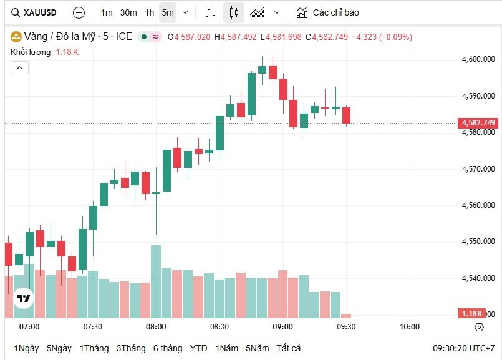Expand the chart style dropdown arrow
The width and height of the screenshot is (502, 360).
click(x=277, y=13)
